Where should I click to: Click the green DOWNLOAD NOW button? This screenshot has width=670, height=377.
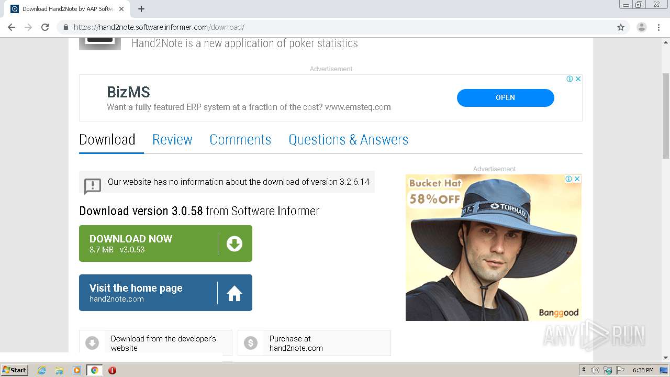click(165, 243)
